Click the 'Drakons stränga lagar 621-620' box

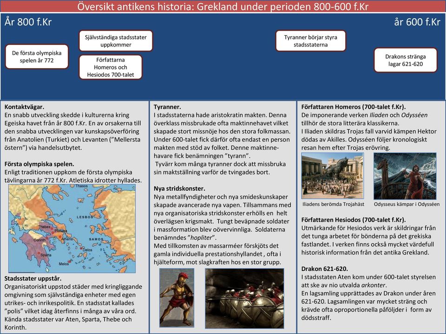405,60
